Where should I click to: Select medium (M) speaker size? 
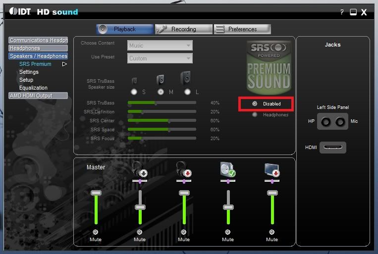click(161, 92)
